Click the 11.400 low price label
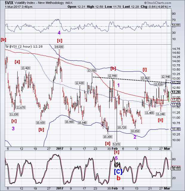Screen dimensions: 185x191 [149, 113]
